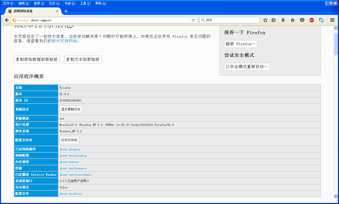Screen dimensions: 339x204
Task: Click the scrollbar up arrow
Action: tap(336, 28)
